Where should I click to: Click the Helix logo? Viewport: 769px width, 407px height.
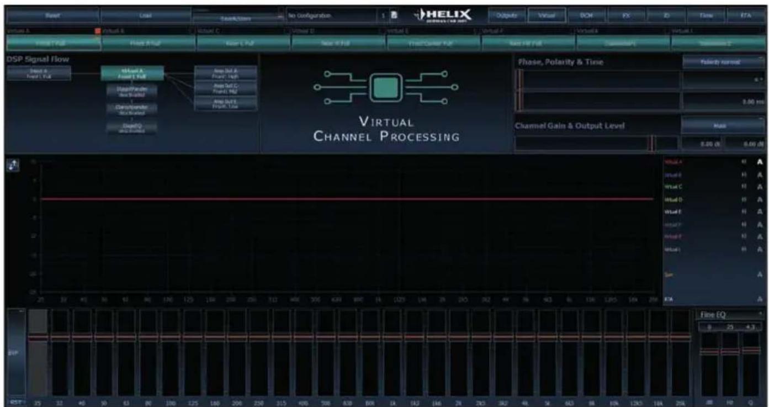coord(443,16)
